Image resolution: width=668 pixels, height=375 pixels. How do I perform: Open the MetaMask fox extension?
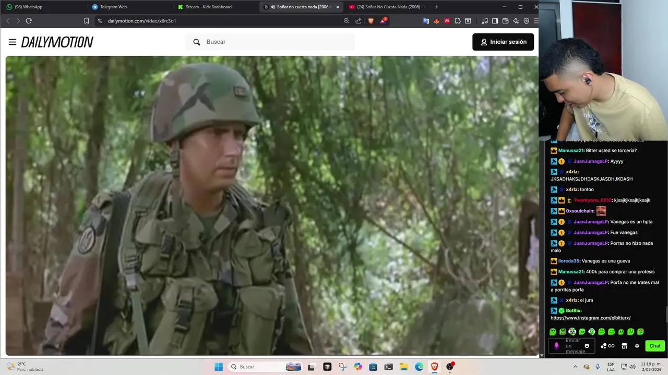[437, 21]
